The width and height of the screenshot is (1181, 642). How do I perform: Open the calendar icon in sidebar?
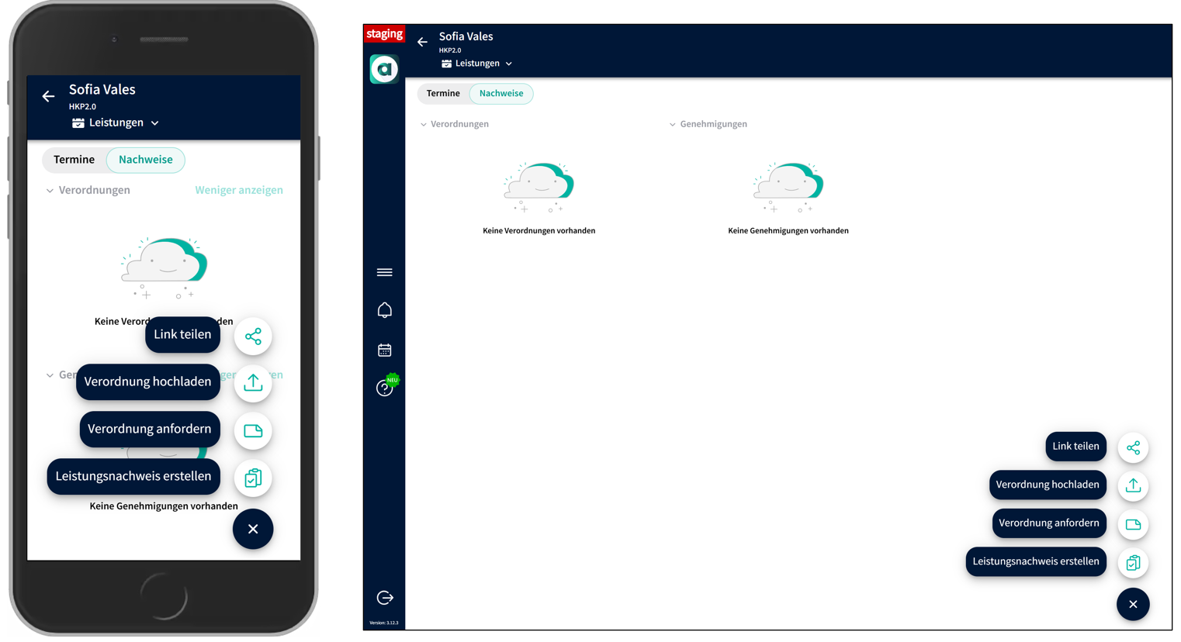pos(384,350)
